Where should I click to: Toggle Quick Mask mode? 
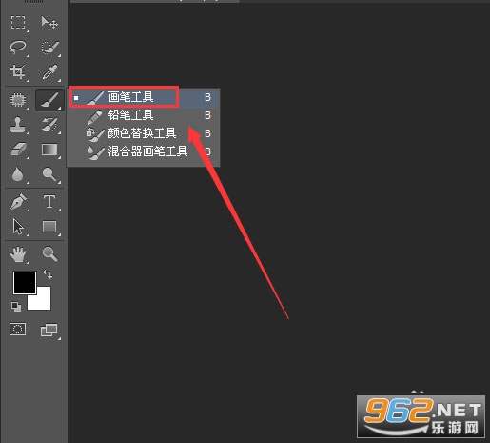tap(18, 330)
